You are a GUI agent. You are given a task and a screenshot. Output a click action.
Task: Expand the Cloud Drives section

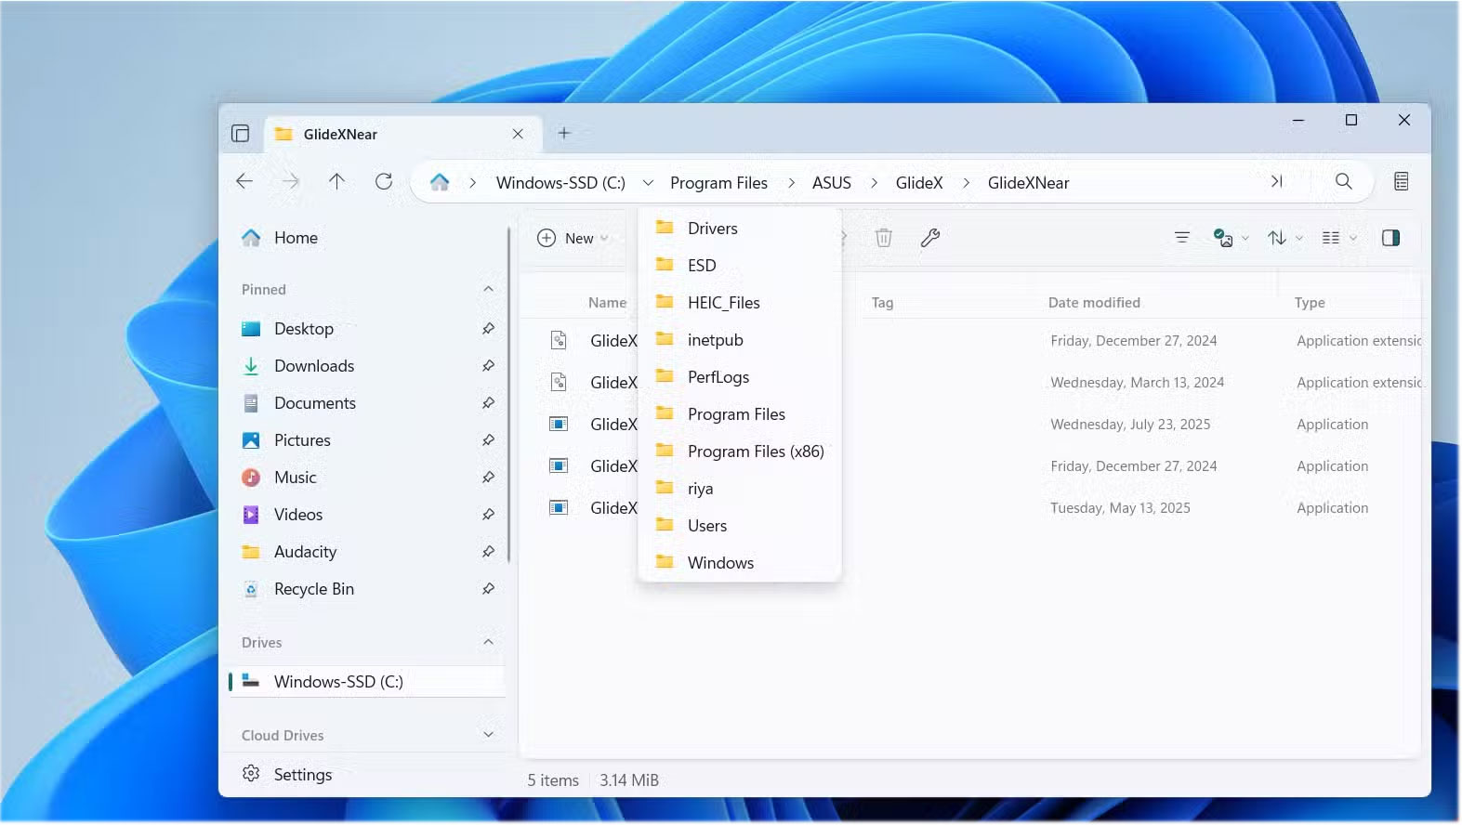(488, 735)
